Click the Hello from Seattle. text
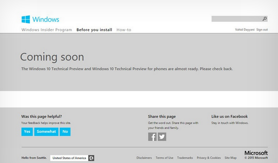The width and height of the screenshot is (278, 163). click(34, 158)
